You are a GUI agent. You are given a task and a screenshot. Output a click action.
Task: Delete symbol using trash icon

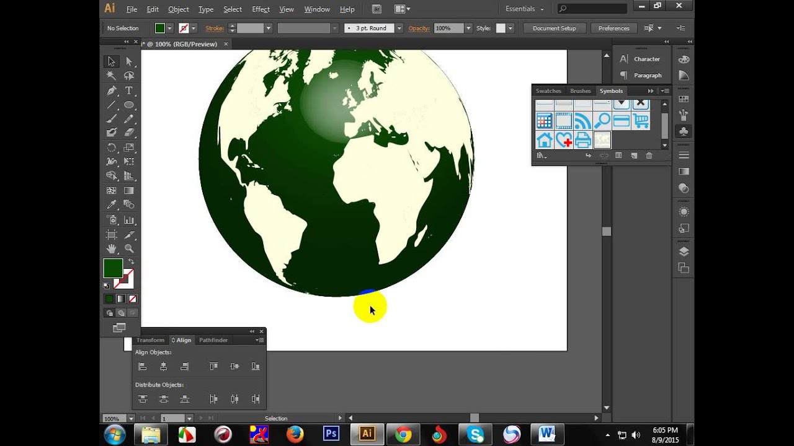pos(649,155)
